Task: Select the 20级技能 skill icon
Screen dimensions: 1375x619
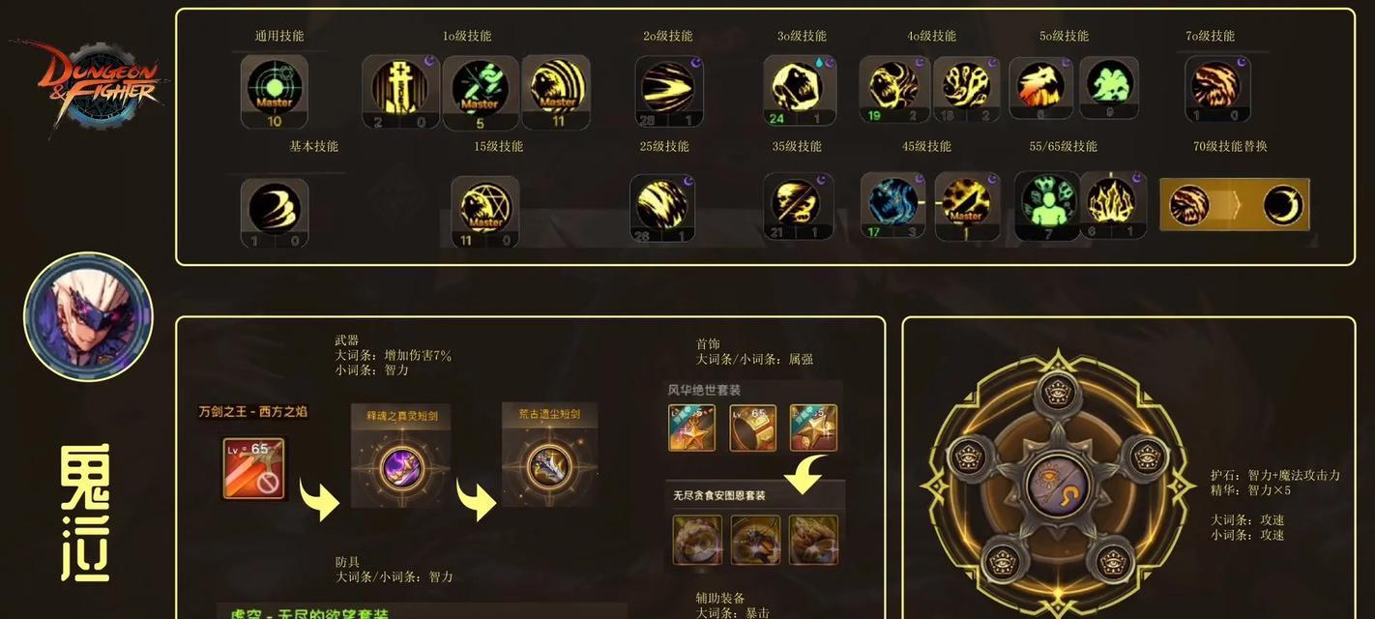Action: tap(668, 91)
